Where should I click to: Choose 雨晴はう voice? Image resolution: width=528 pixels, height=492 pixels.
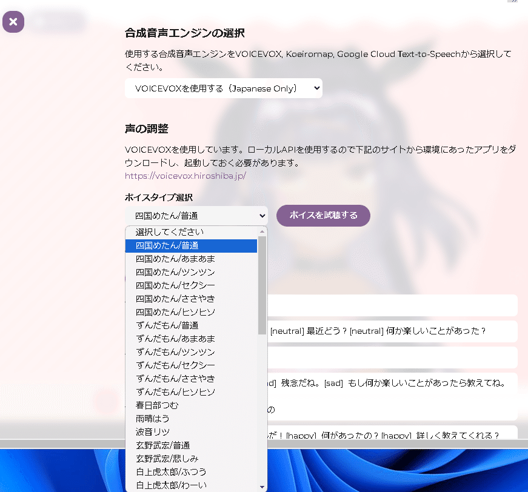click(192, 419)
